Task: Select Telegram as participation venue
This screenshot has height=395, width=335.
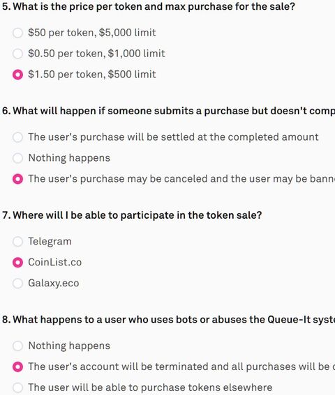Action: click(17, 242)
